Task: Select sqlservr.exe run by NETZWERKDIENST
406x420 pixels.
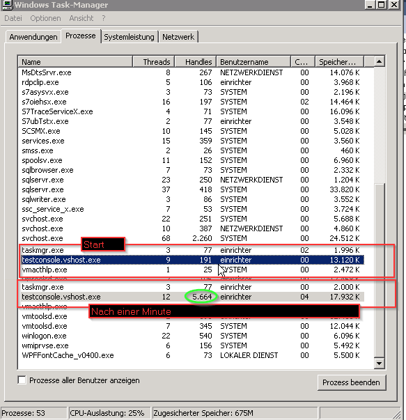Action: point(191,180)
